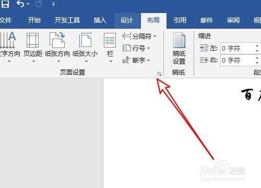Click the left indent icon beside 左
The width and height of the screenshot is (261, 188).
click(204, 48)
